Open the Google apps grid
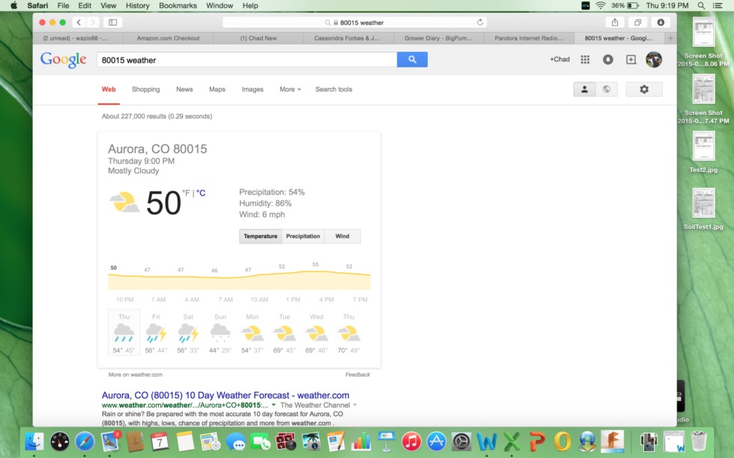 pyautogui.click(x=585, y=60)
